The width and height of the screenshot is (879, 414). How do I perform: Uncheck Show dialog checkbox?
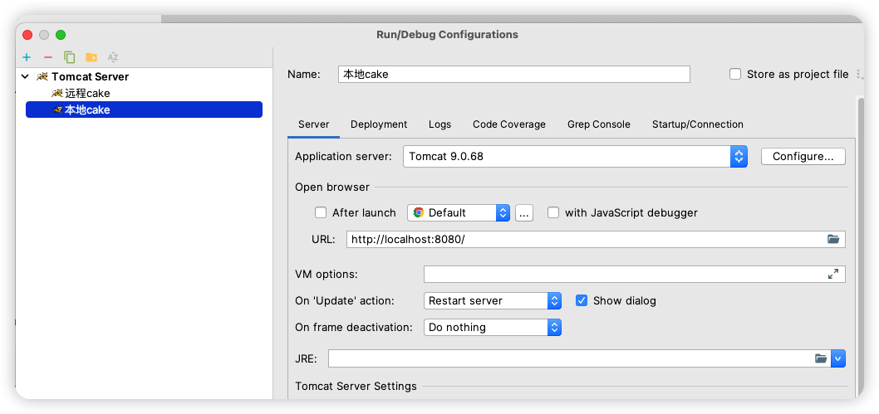[x=582, y=300]
